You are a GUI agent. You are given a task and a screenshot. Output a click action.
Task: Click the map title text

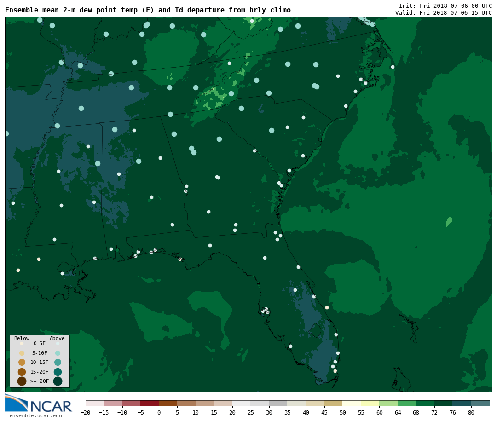148,10
